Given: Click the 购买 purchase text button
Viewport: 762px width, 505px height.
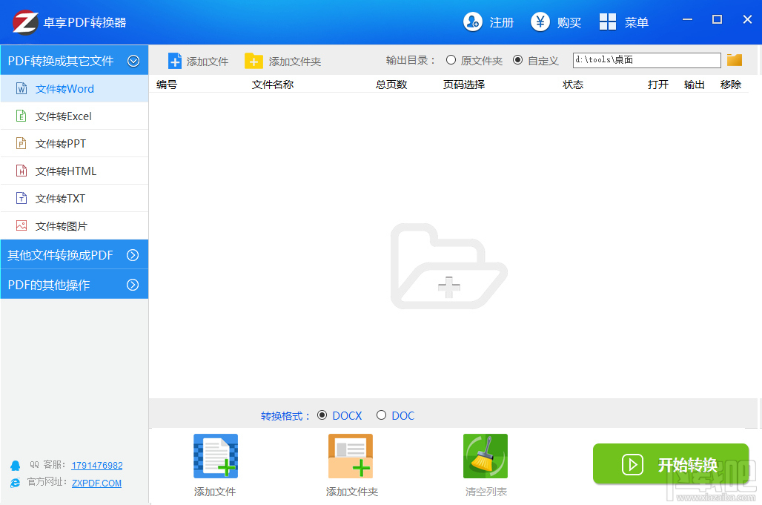Looking at the screenshot, I should 569,22.
